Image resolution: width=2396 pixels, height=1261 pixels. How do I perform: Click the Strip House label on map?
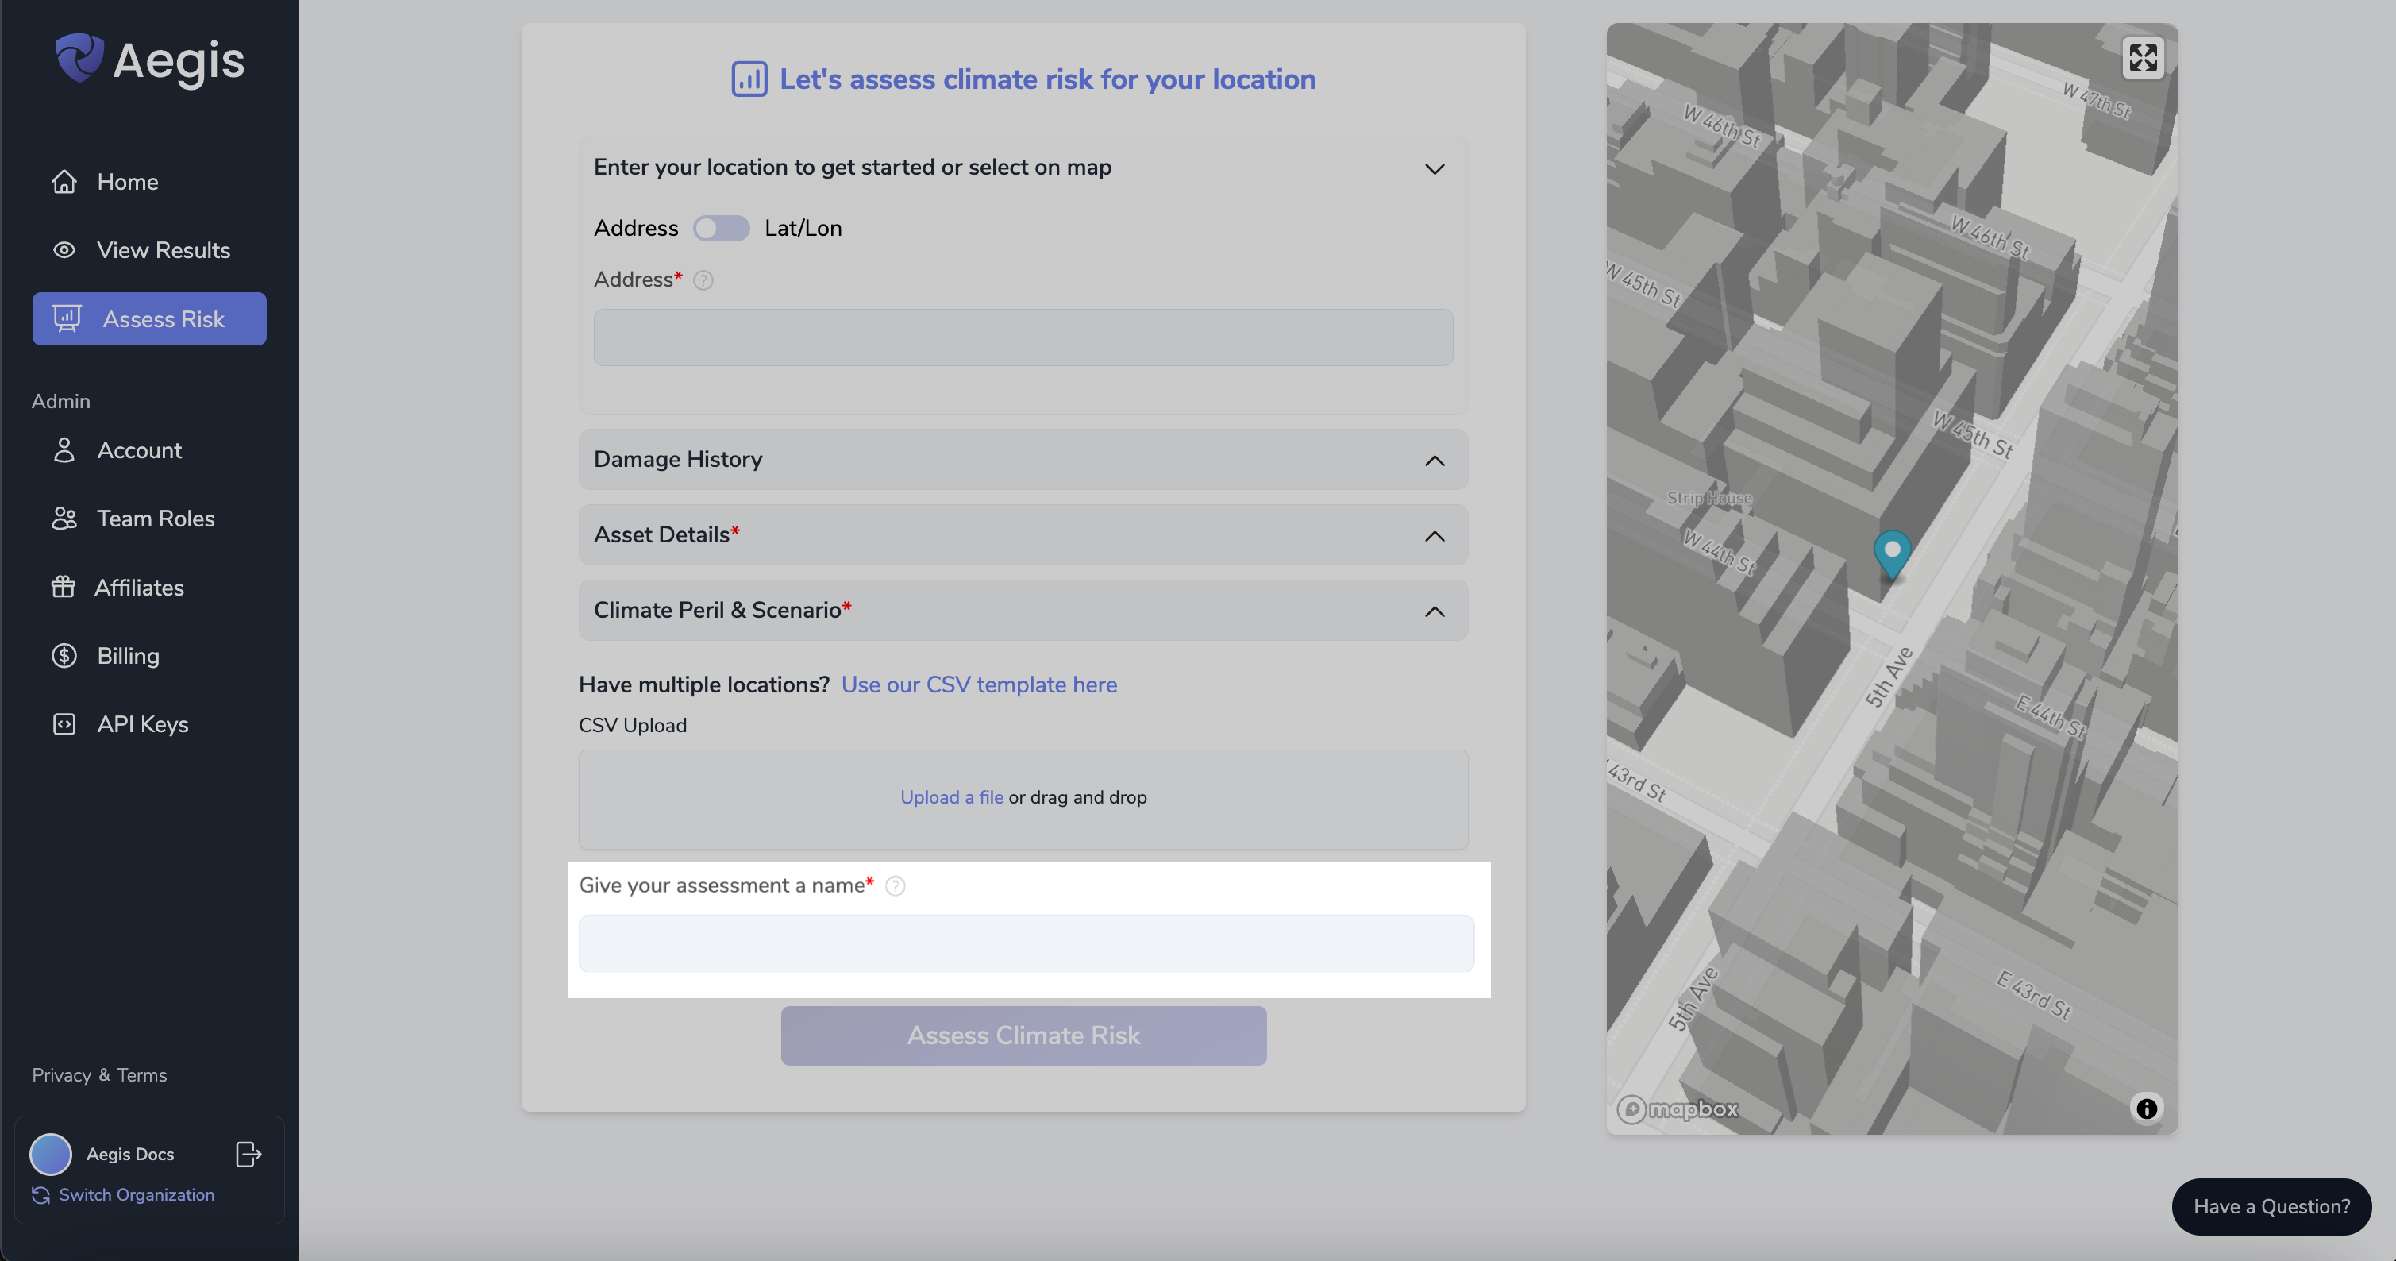click(1710, 498)
